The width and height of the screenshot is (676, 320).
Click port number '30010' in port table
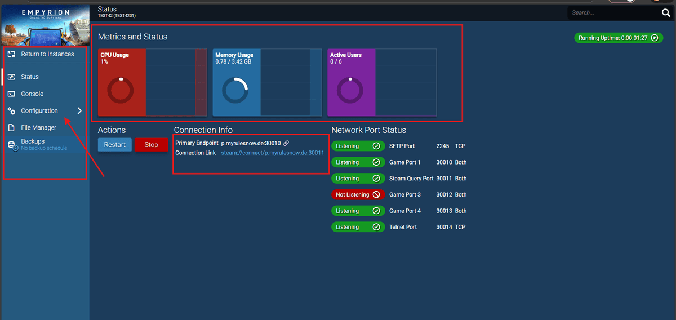point(444,162)
